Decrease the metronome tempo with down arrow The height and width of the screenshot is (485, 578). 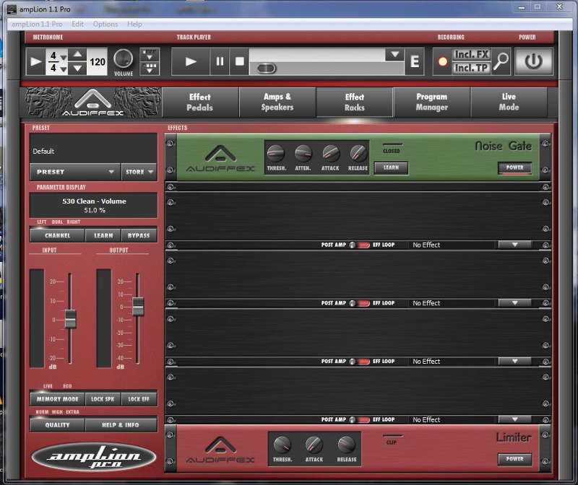(77, 68)
